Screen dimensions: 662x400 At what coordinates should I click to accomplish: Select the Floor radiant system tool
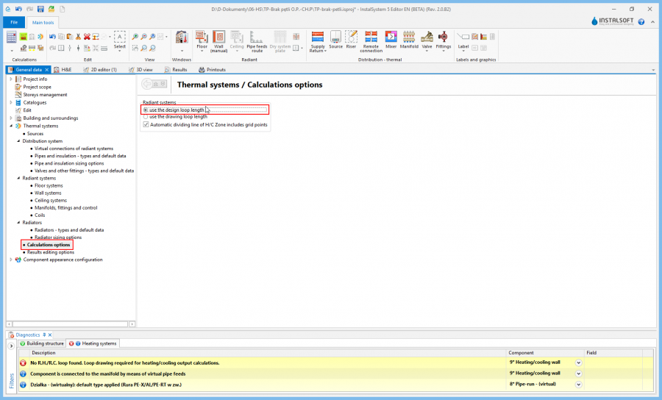[x=202, y=40]
